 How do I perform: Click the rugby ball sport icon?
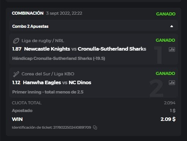coord(16,41)
